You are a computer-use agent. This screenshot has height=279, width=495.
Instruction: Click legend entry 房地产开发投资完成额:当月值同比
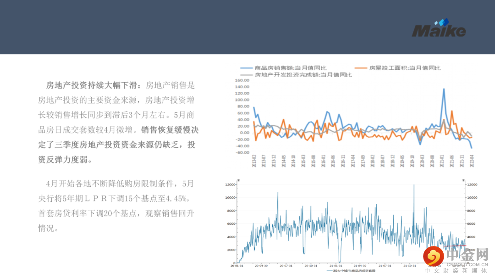click(x=303, y=75)
